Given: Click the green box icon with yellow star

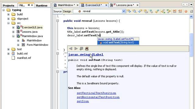Looking at the screenshot, I should (168, 11).
